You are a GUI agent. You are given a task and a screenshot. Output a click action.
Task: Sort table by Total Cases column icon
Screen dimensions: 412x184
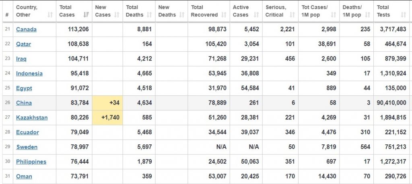86,15
